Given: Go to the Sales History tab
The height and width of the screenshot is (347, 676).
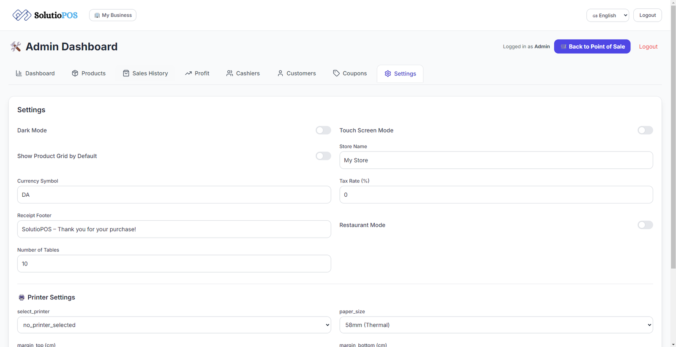Looking at the screenshot, I should coord(145,73).
